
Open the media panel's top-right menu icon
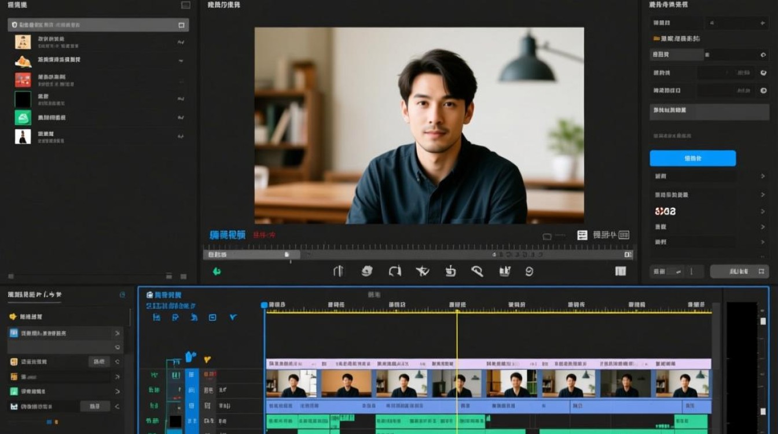(x=185, y=5)
